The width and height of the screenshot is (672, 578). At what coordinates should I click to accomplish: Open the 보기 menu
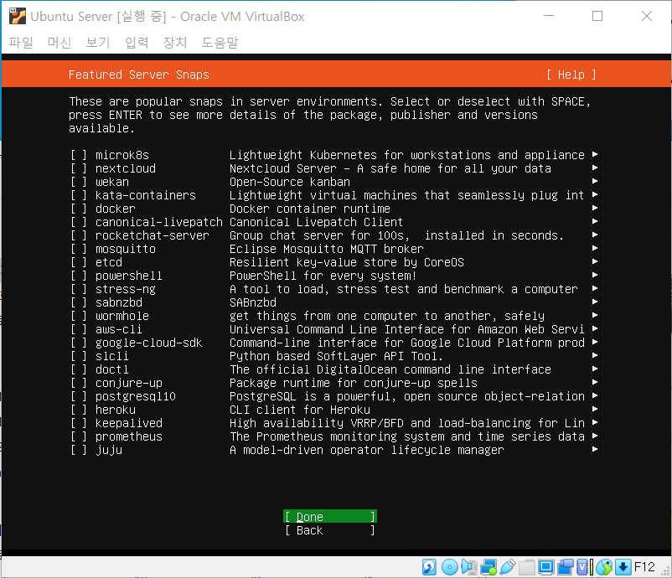click(x=98, y=42)
